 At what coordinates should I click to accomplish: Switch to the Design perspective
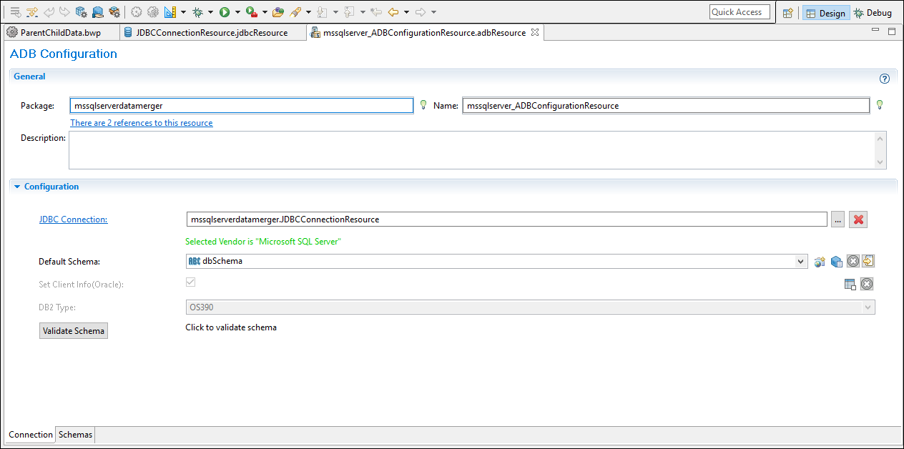click(826, 13)
